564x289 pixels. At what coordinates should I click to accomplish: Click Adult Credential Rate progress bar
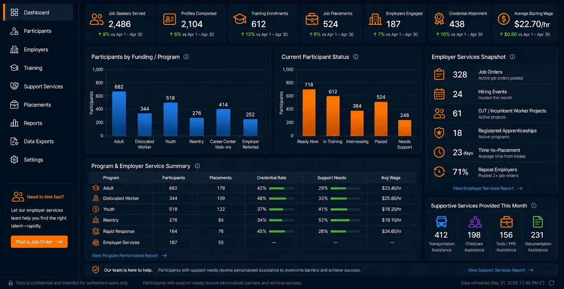282,188
